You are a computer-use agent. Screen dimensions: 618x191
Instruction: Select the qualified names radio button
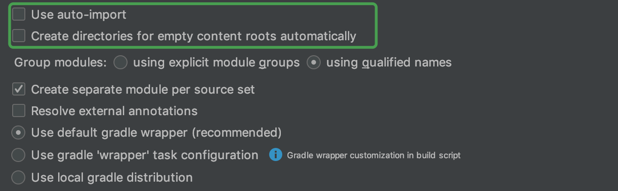[314, 62]
